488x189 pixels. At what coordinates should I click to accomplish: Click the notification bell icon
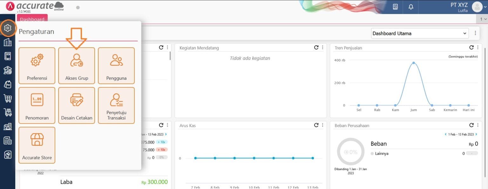coord(411,7)
